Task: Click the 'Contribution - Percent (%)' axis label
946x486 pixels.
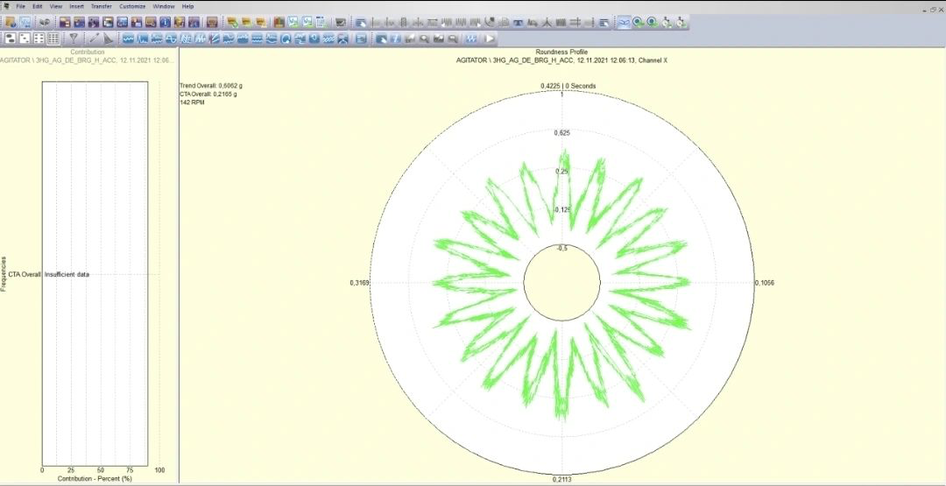Action: tap(95, 479)
